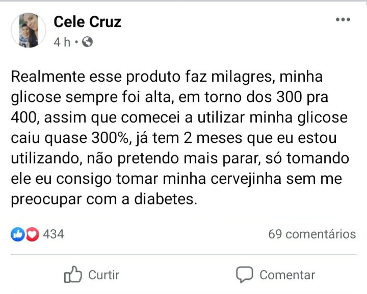Click the word 'Realmente' starting the post
The image size is (367, 294).
tap(48, 77)
